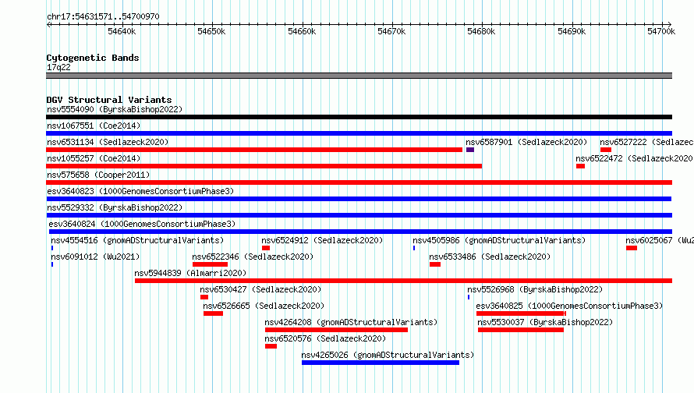This screenshot has height=393, width=694.
Task: Open nsv6531134 (Sedlazeck2020) label
Action: point(108,142)
